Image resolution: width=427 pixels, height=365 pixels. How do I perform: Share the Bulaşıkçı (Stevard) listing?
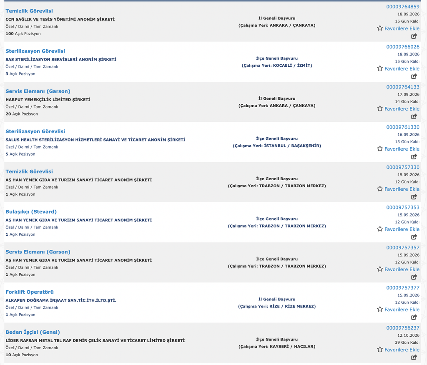[414, 237]
